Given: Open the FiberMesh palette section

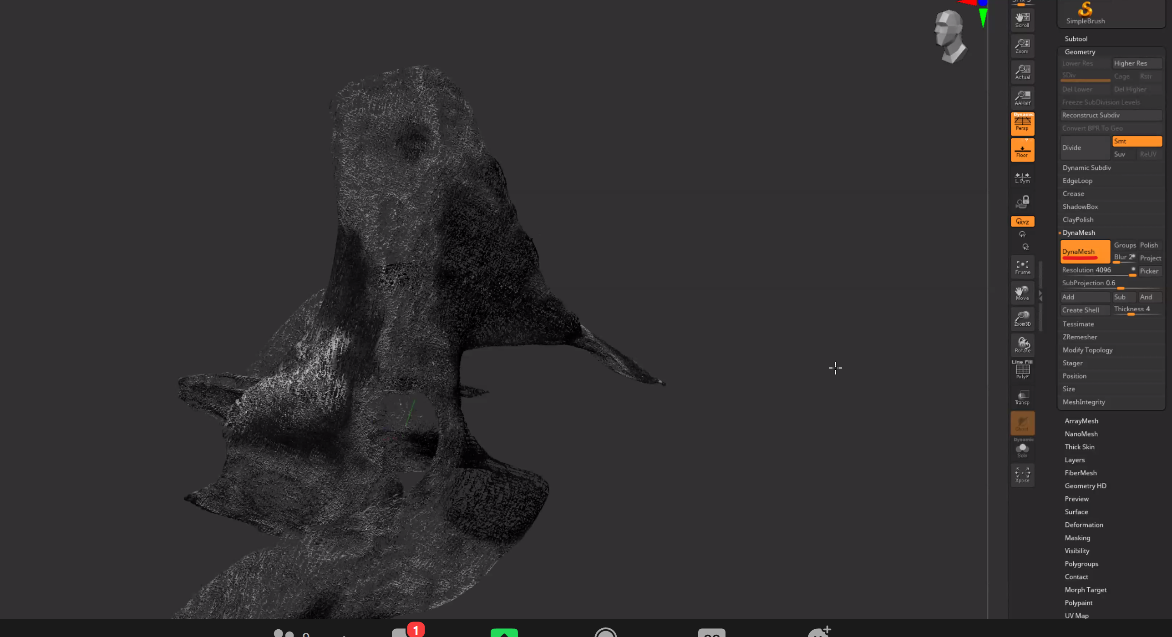Looking at the screenshot, I should pos(1081,473).
